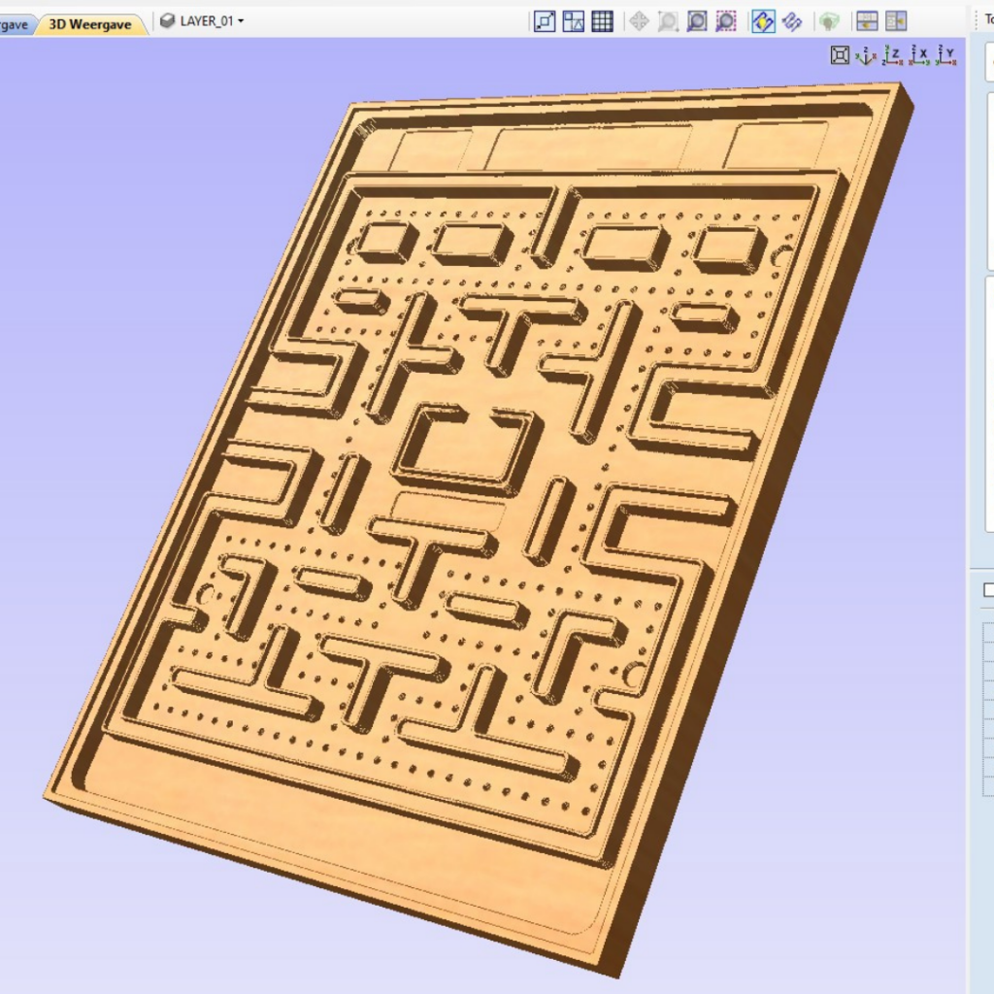Select the four-arrow pan view tool

(639, 21)
